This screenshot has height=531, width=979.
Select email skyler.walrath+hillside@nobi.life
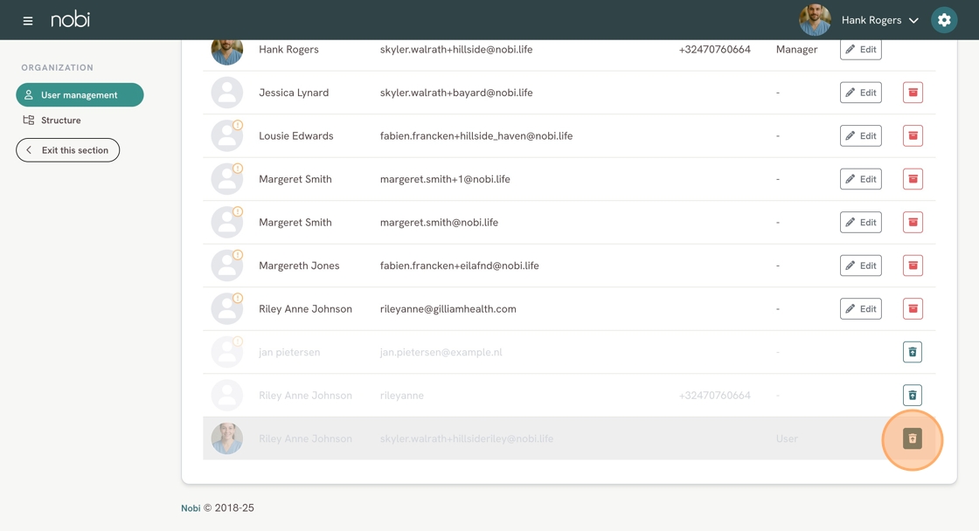click(456, 49)
